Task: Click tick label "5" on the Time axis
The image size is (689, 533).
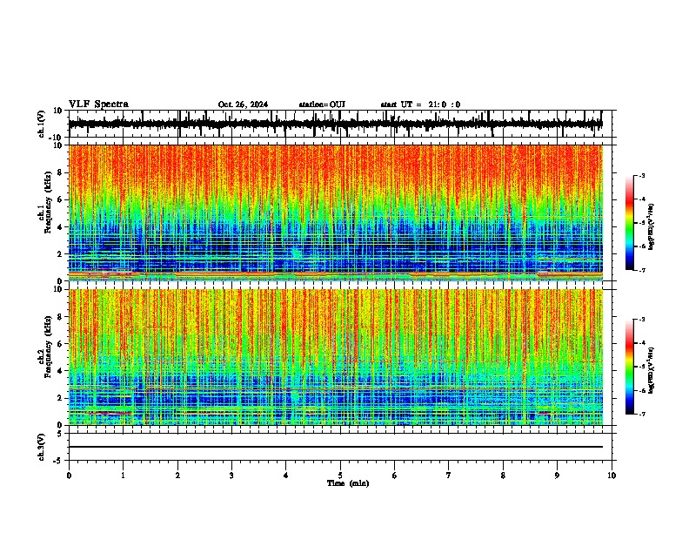Action: [340, 476]
